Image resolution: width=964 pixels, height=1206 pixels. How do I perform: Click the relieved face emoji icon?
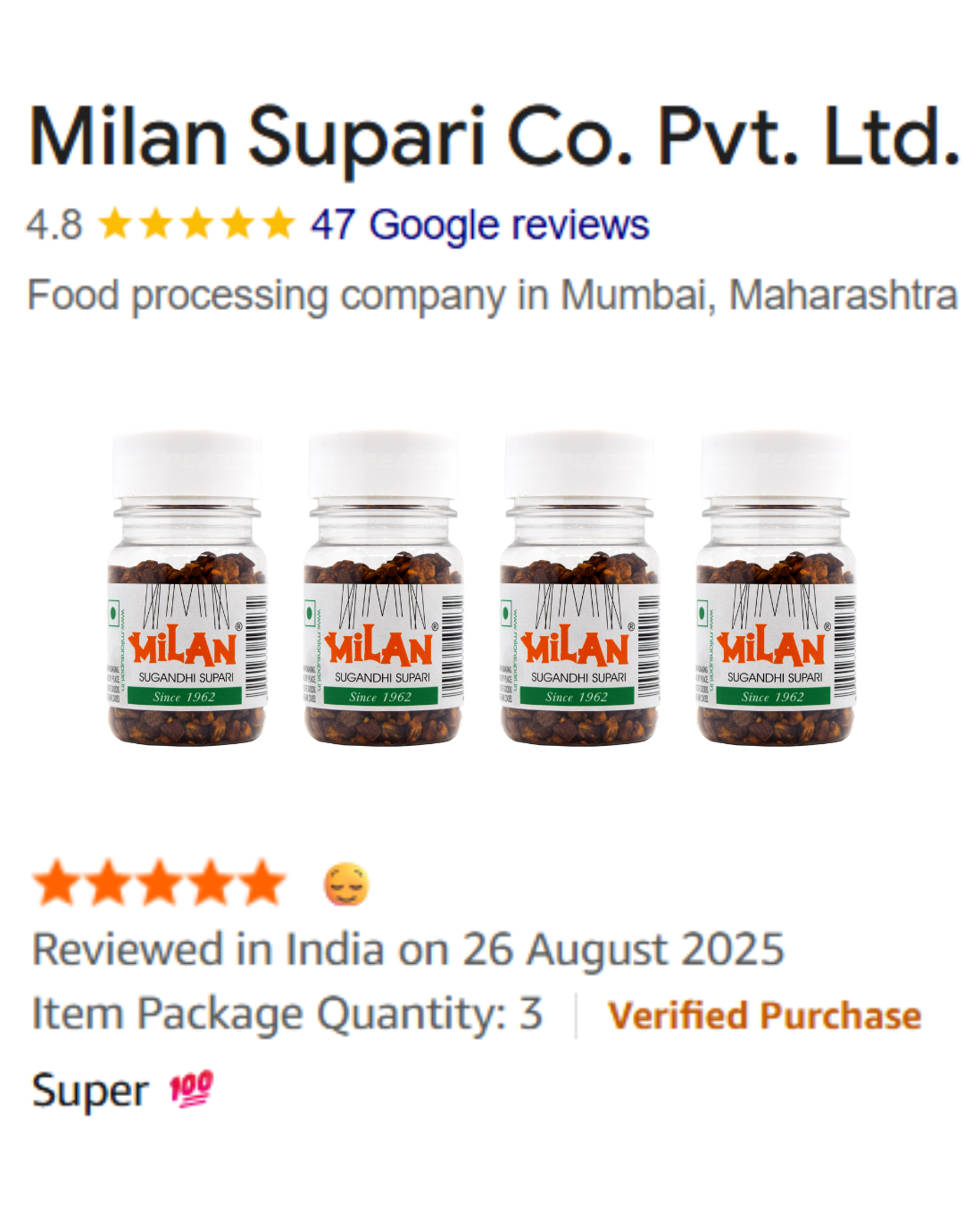point(346,884)
